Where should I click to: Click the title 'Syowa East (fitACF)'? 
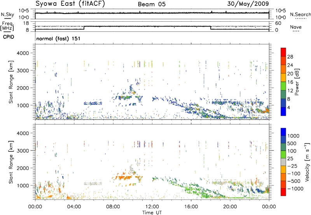[x=70, y=4]
